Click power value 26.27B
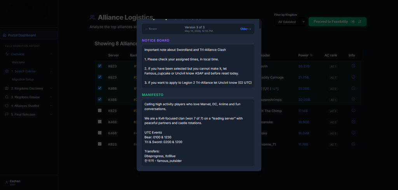 304,66
